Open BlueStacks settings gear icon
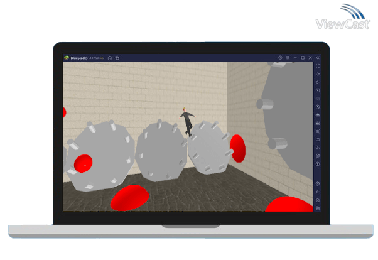Viewport: 378px width, 260px height. (318, 184)
